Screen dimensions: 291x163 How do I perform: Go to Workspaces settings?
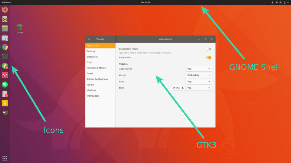pyautogui.click(x=100, y=96)
